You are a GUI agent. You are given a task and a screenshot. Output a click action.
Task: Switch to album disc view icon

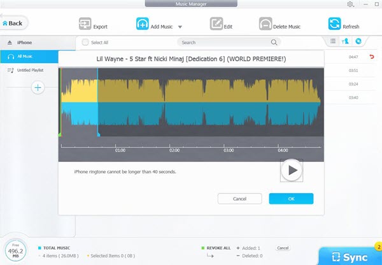point(358,41)
